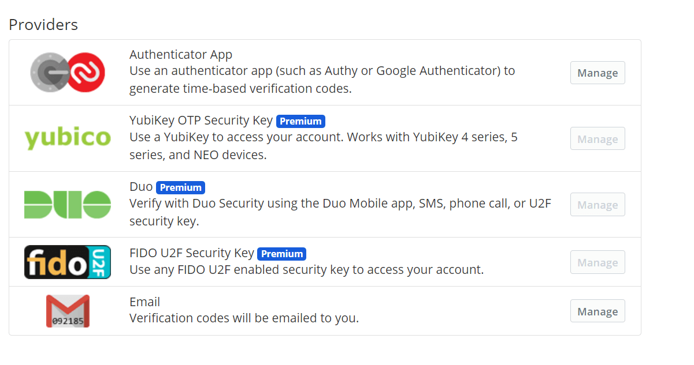Click the Premium badge beside FIDO U2F
Viewport: 694px width, 365px height.
tap(281, 254)
